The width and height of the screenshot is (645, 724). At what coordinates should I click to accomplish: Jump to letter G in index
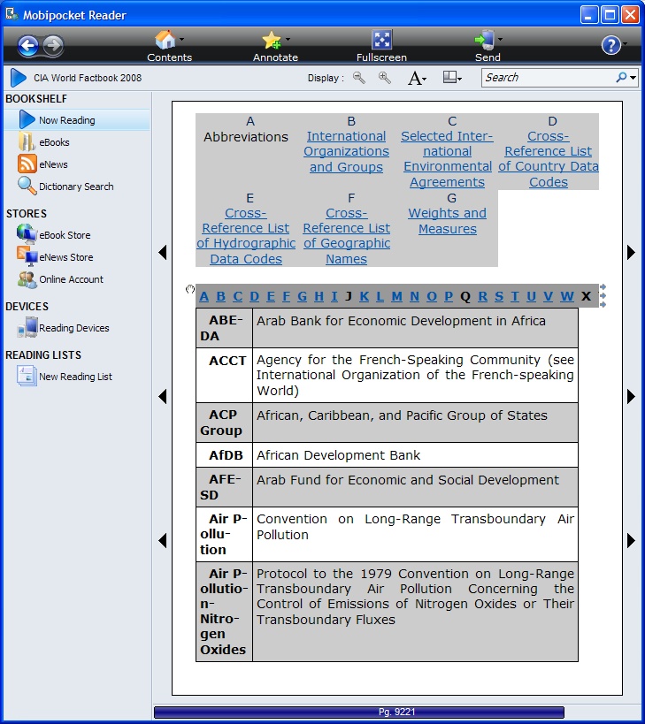pos(303,296)
